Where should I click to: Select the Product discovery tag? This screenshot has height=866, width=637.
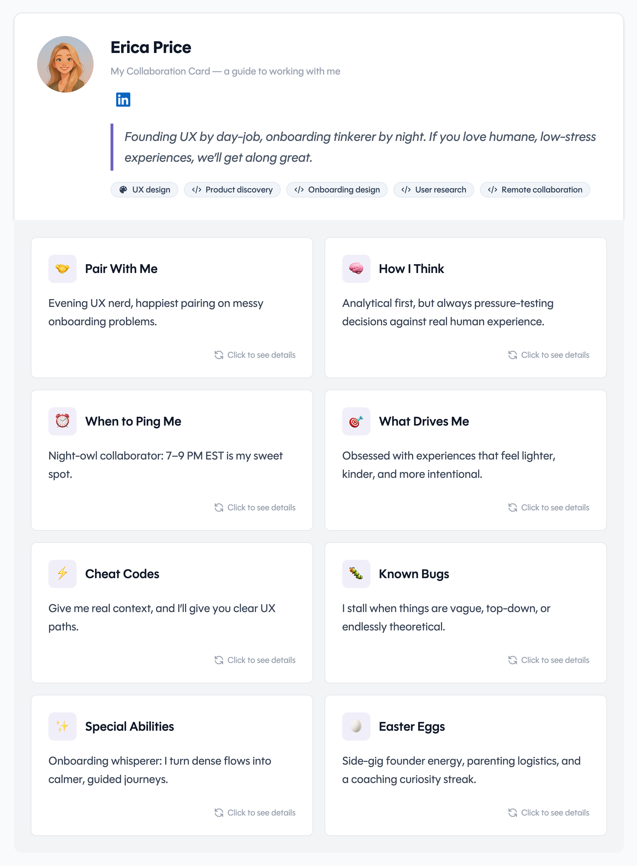(232, 190)
